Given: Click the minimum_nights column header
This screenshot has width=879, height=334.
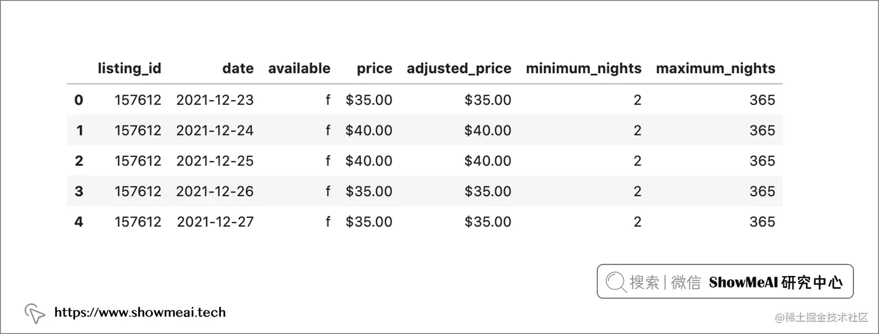Looking at the screenshot, I should tap(583, 68).
